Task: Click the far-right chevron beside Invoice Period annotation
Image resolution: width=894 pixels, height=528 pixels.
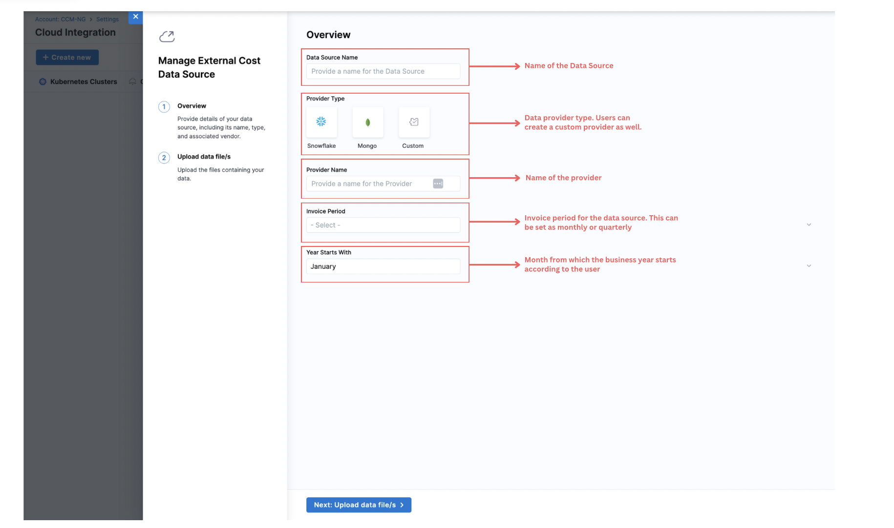Action: [x=809, y=225]
